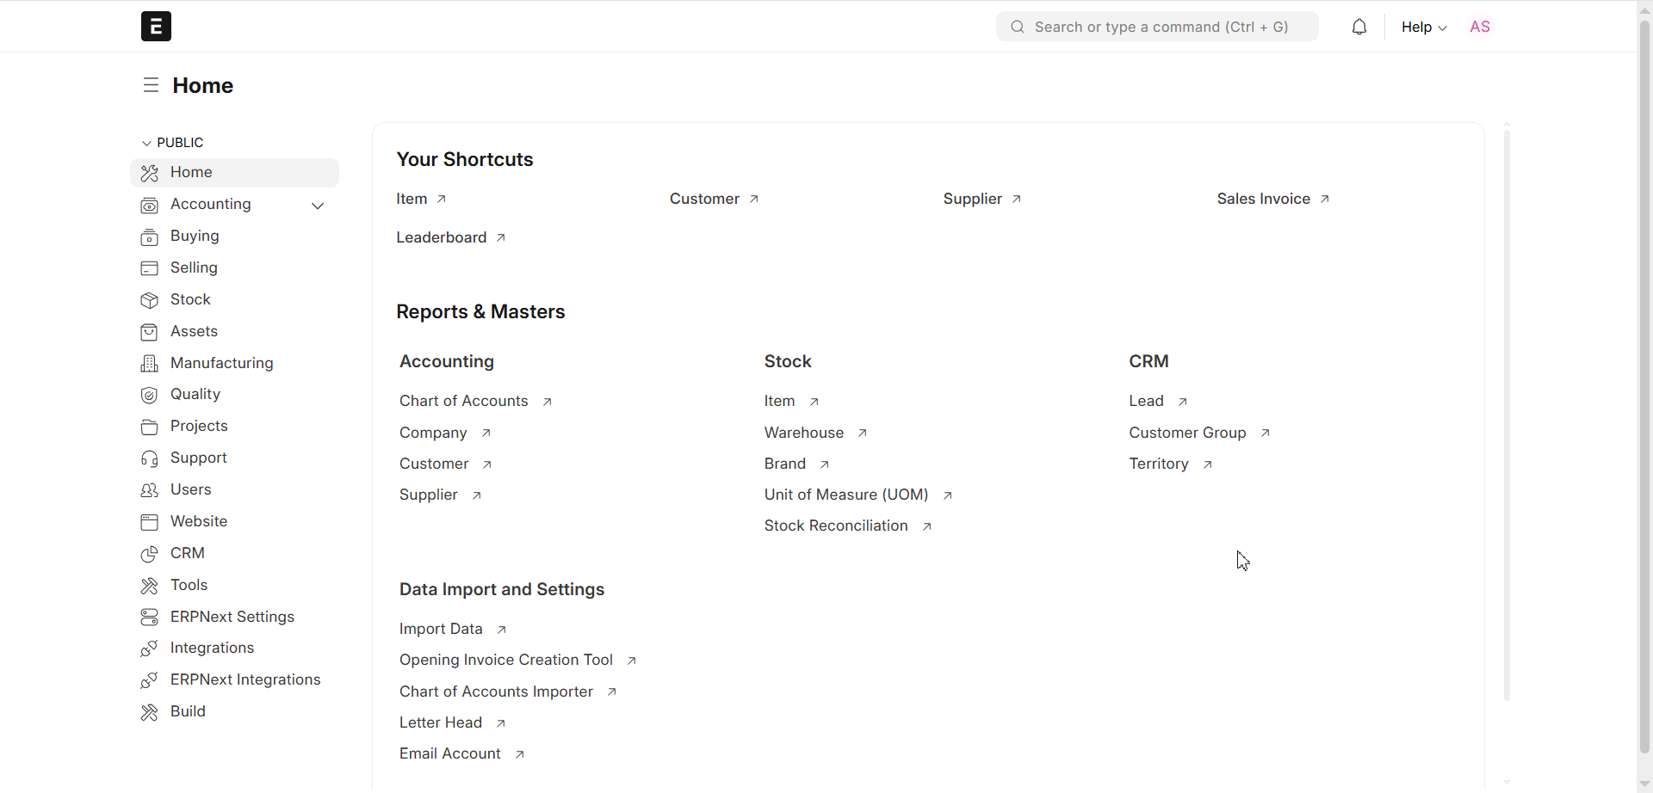Open the notifications bell
Viewport: 1653px width, 793px height.
[1359, 28]
